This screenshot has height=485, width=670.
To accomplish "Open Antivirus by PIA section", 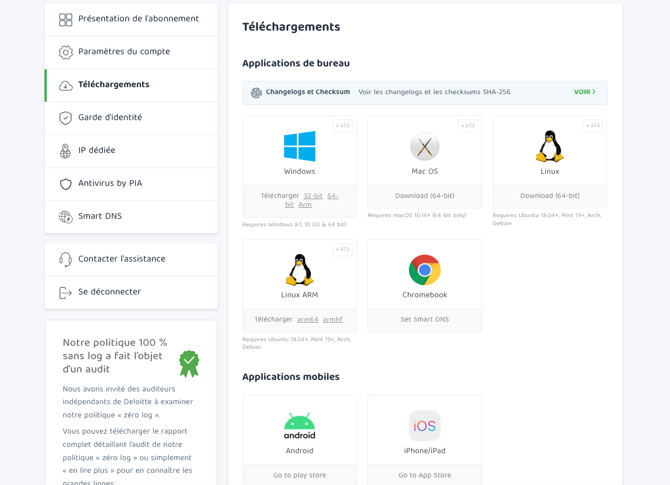I will [131, 184].
